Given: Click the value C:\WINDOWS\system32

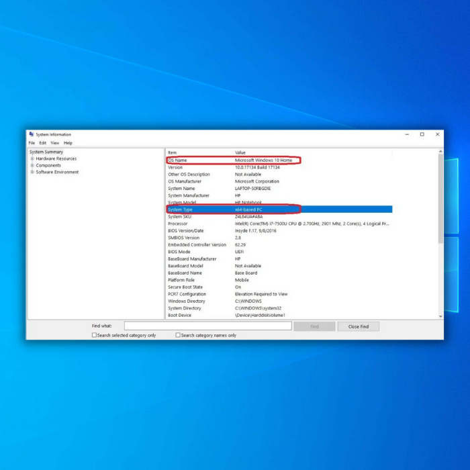Looking at the screenshot, I should 258,308.
